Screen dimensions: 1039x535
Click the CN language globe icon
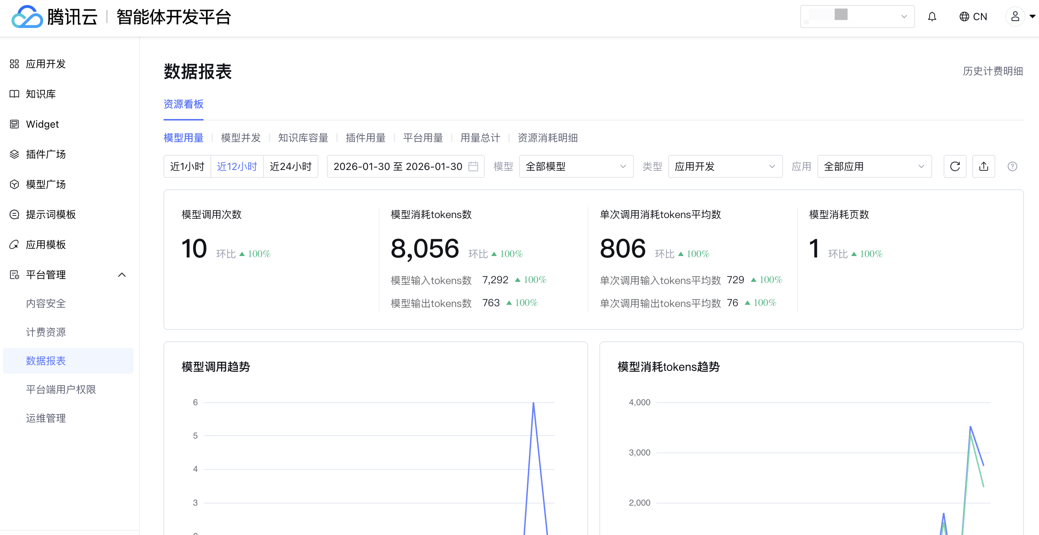(x=964, y=16)
